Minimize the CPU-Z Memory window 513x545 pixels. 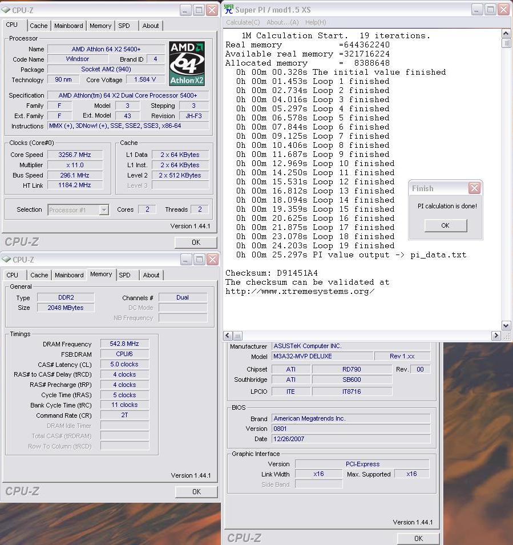[186, 259]
